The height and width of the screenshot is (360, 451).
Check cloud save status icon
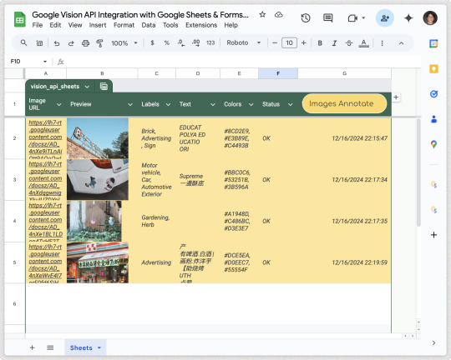[278, 15]
